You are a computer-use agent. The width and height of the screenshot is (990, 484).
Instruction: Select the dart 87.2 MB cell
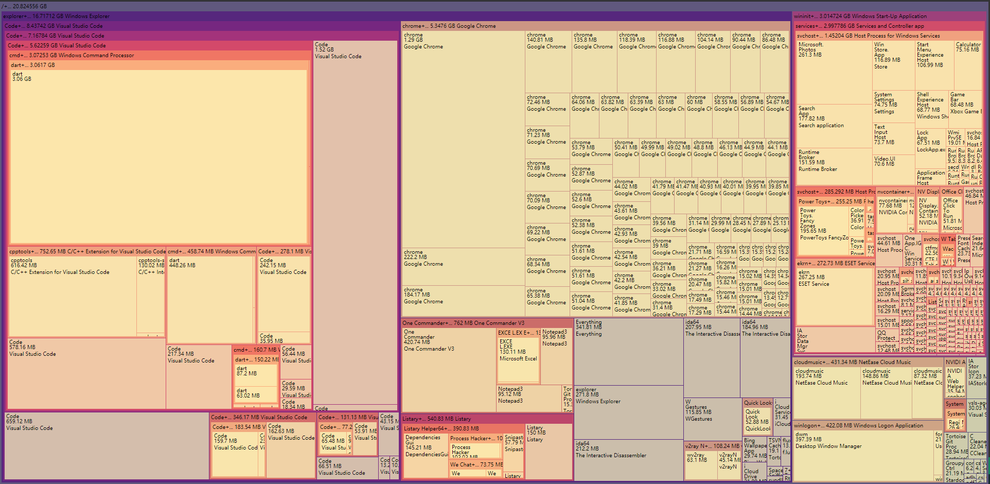pyautogui.click(x=256, y=375)
